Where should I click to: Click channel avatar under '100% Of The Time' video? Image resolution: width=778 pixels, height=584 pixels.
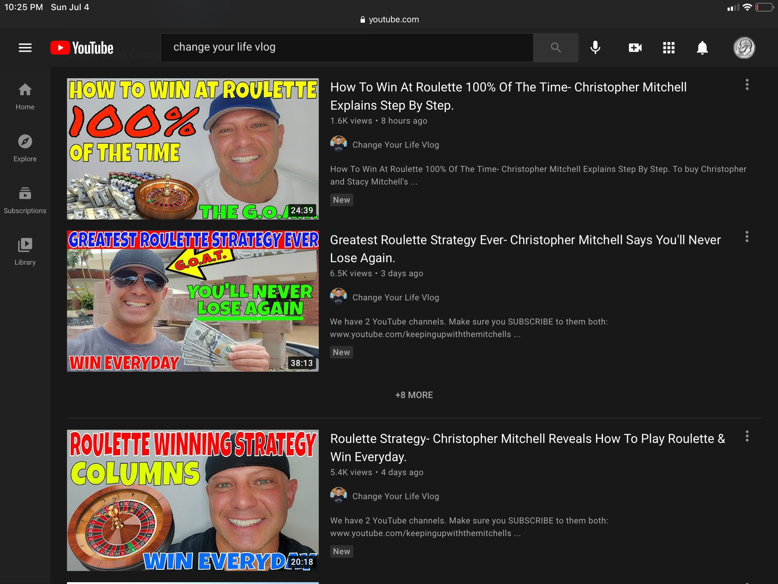point(339,144)
